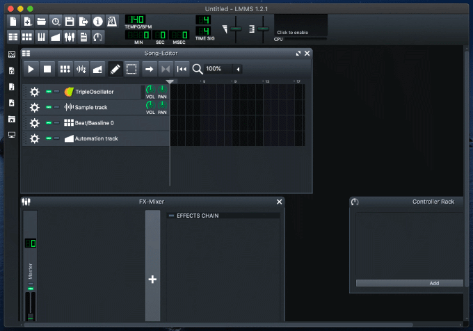The height and width of the screenshot is (331, 473).
Task: Toggle the EFFECTS CHAIN enable LED
Action: 172,216
